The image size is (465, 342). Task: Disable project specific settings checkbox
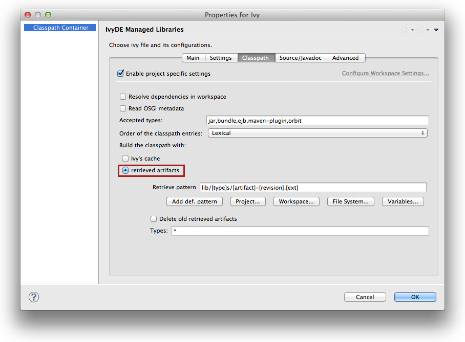tap(121, 74)
